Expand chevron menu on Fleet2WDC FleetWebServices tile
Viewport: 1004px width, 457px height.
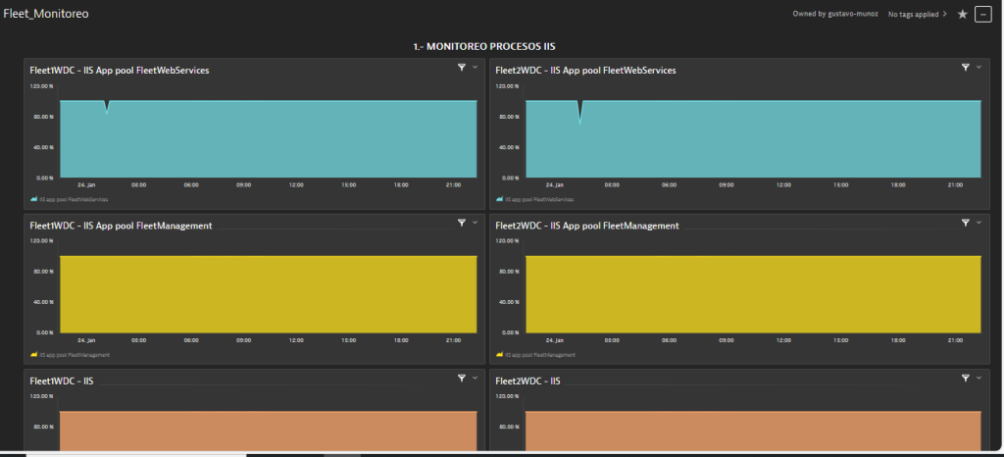tap(979, 68)
